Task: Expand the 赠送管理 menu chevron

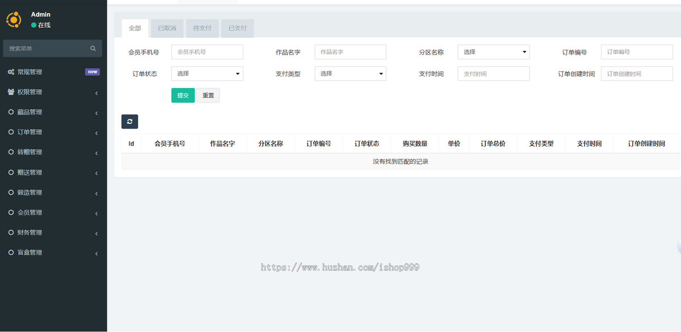Action: (x=96, y=173)
